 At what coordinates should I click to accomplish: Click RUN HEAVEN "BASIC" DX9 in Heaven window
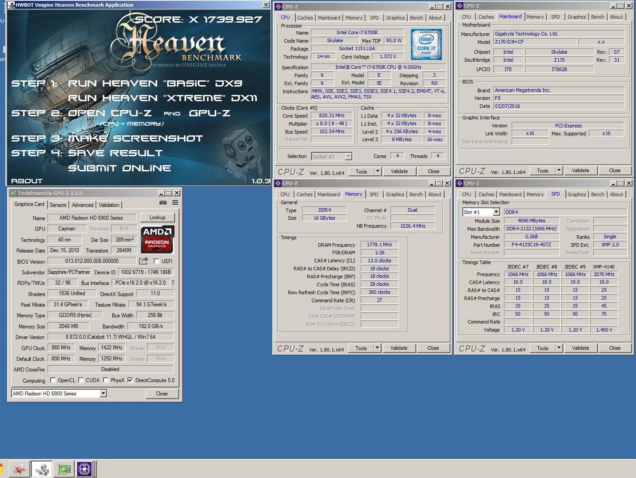pyautogui.click(x=155, y=83)
